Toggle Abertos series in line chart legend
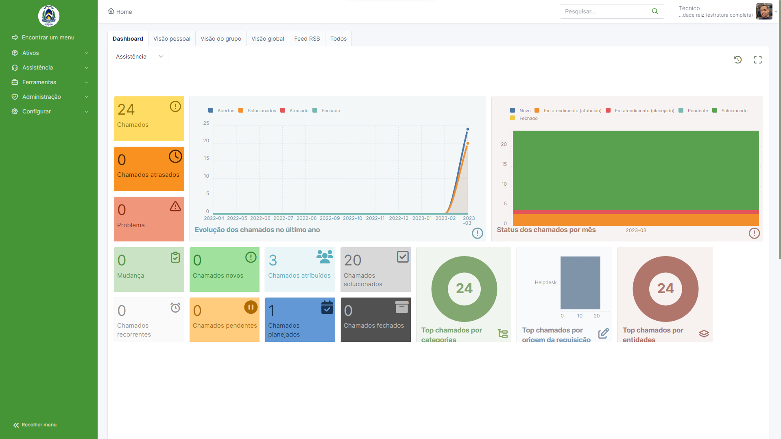Viewport: 781px width, 439px height. coord(221,111)
